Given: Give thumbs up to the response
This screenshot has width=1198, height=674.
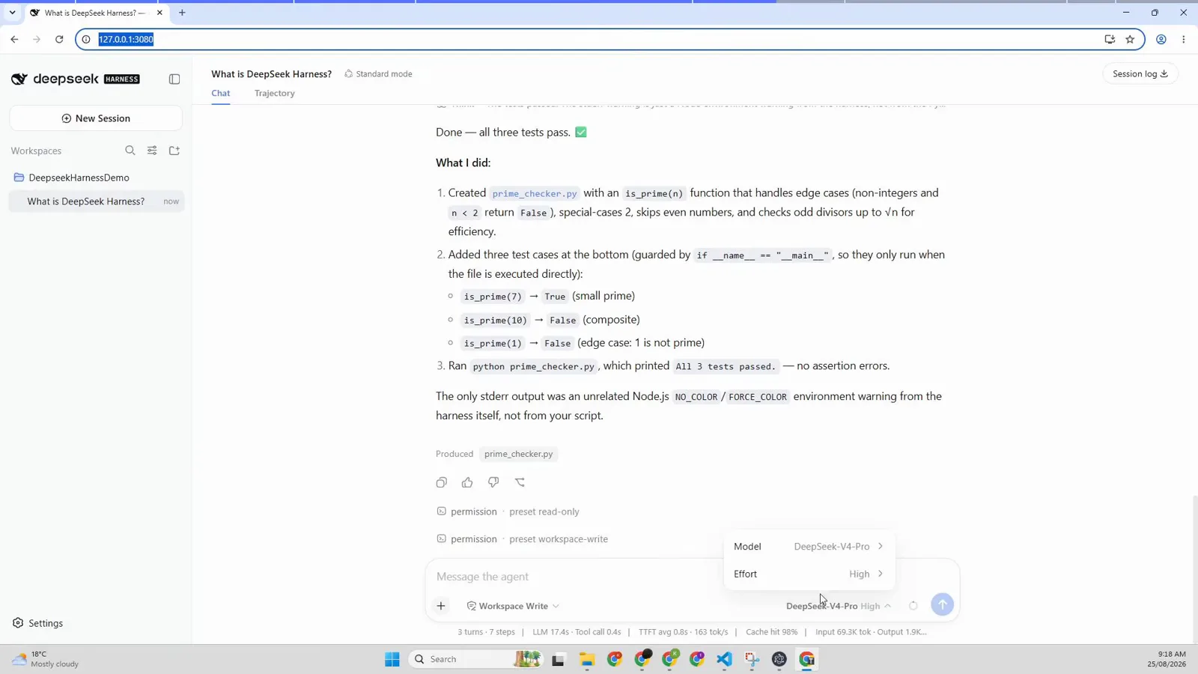Looking at the screenshot, I should [467, 482].
